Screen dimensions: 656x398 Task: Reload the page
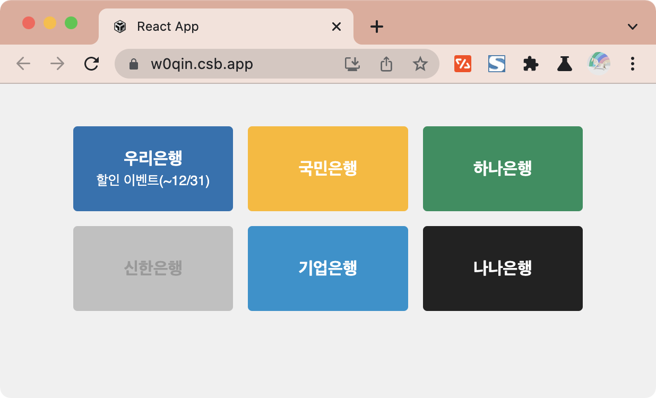tap(92, 64)
